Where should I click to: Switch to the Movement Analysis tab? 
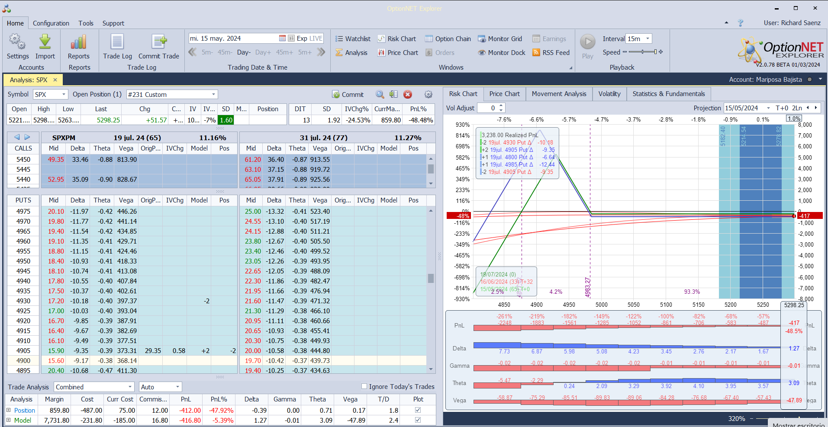[x=559, y=94]
